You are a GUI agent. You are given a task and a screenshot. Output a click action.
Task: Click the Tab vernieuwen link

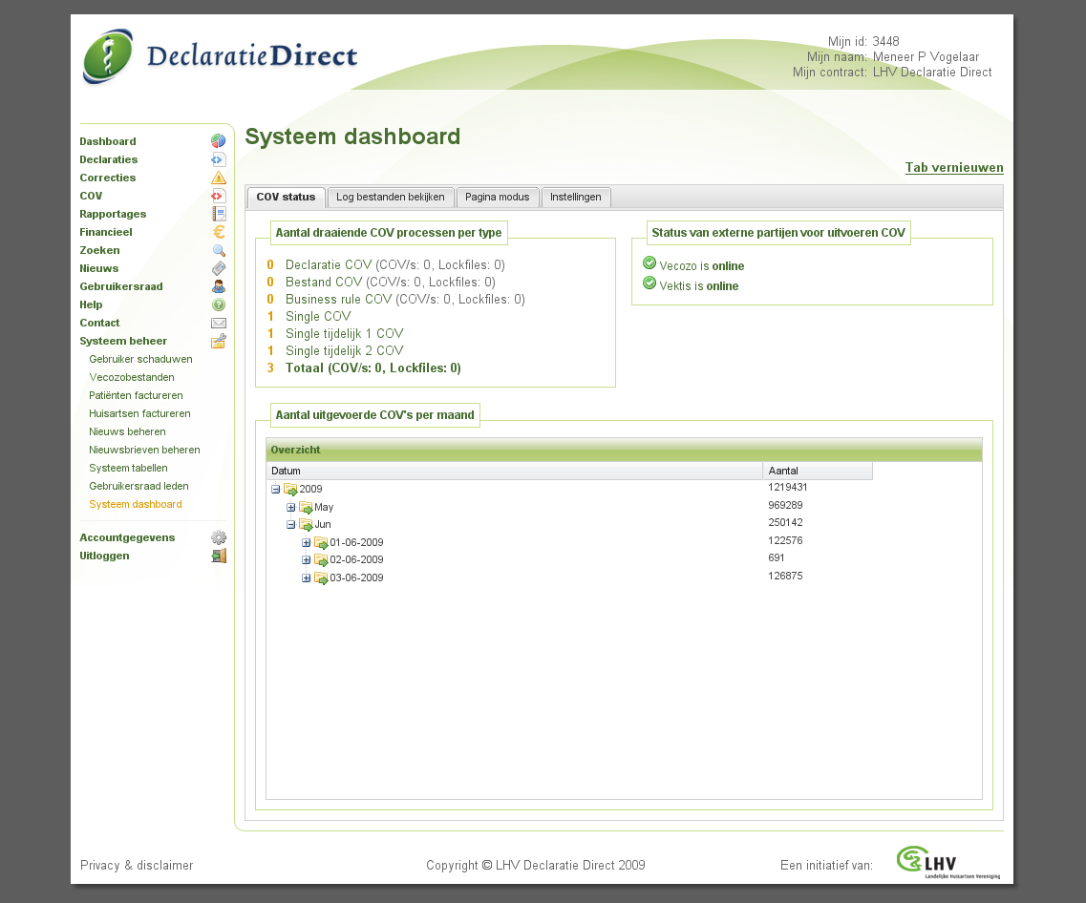tap(954, 167)
